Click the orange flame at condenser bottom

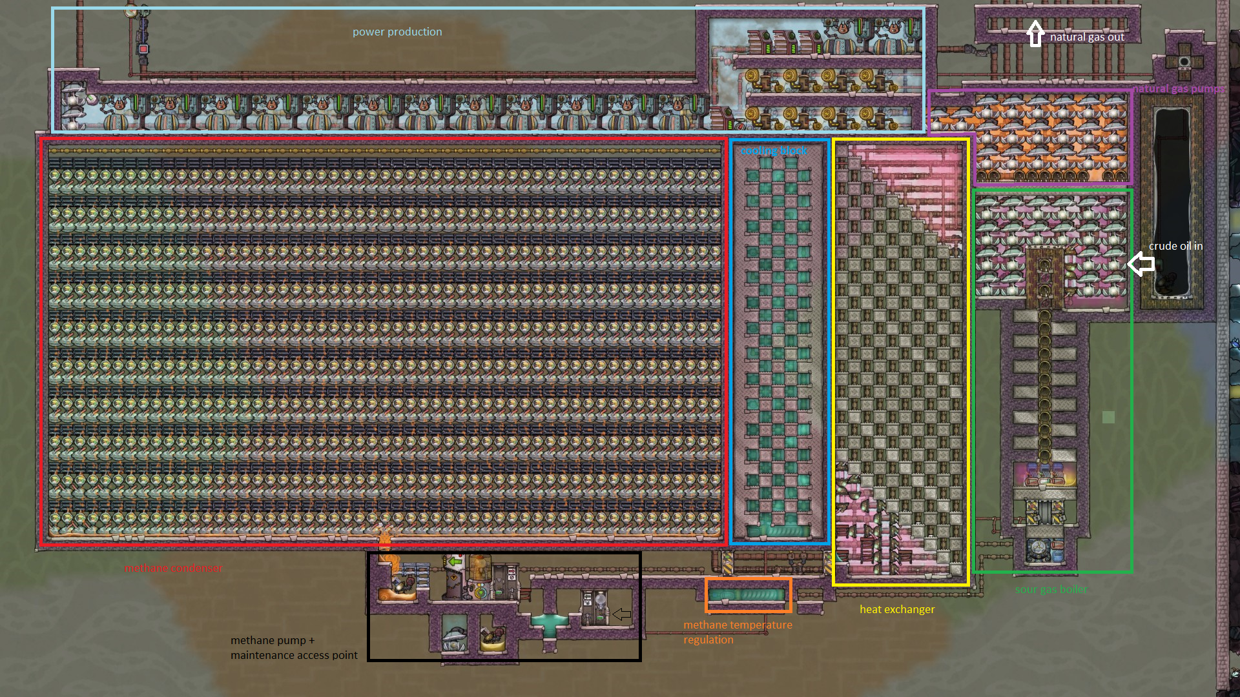click(x=385, y=539)
